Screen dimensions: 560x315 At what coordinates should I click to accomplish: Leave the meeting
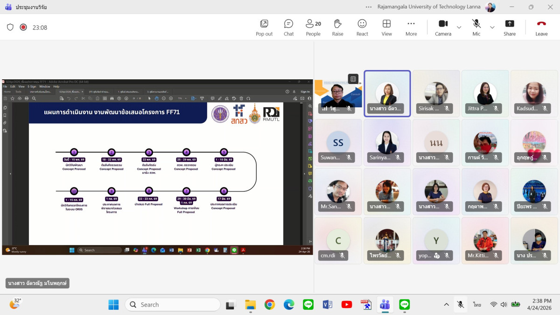pyautogui.click(x=541, y=27)
